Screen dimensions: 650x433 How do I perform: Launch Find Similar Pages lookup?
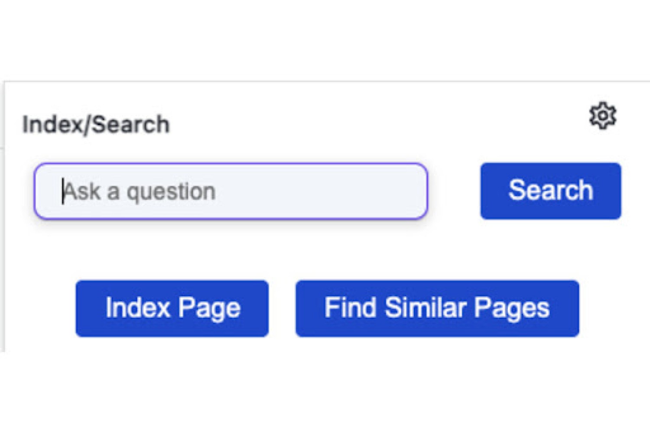point(437,308)
